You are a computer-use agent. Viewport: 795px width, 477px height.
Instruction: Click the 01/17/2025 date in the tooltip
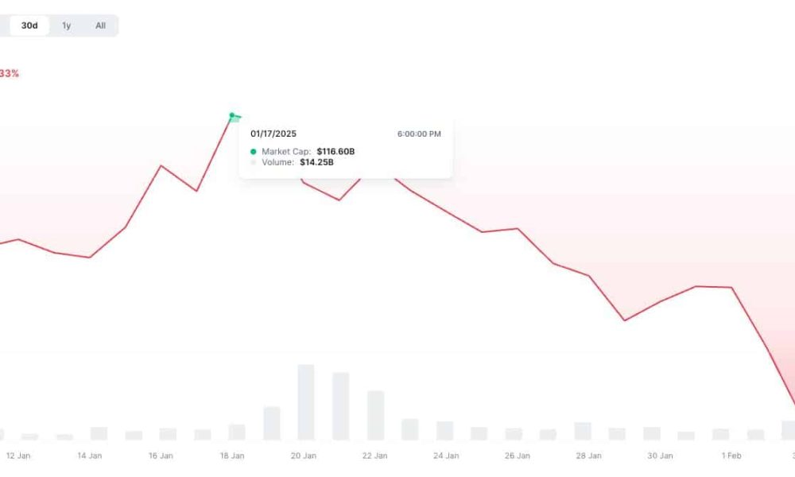pos(273,134)
